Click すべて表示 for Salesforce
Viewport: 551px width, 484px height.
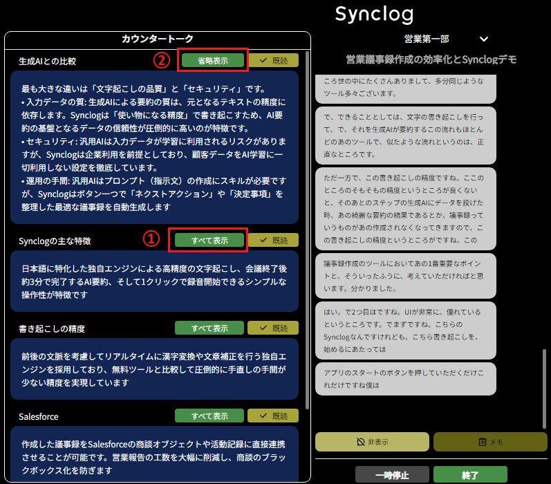209,416
